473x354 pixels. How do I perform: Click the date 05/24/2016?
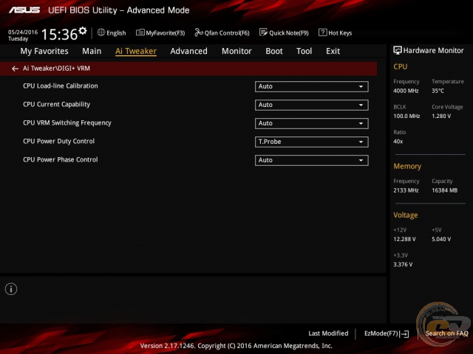(23, 32)
